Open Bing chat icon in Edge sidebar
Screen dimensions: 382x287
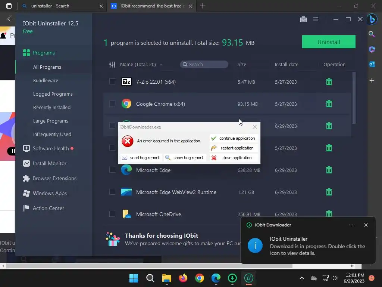(372, 19)
